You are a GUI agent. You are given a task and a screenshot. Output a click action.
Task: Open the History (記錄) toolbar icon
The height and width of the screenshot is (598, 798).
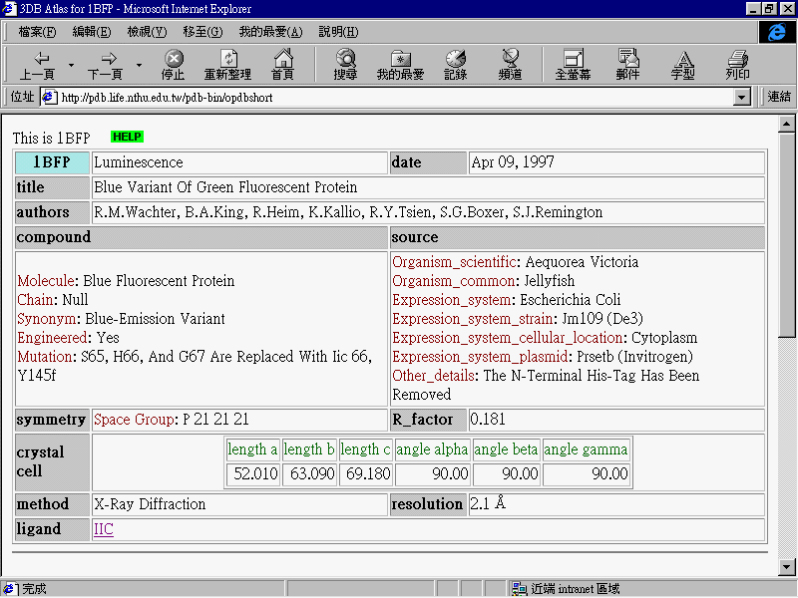[455, 59]
